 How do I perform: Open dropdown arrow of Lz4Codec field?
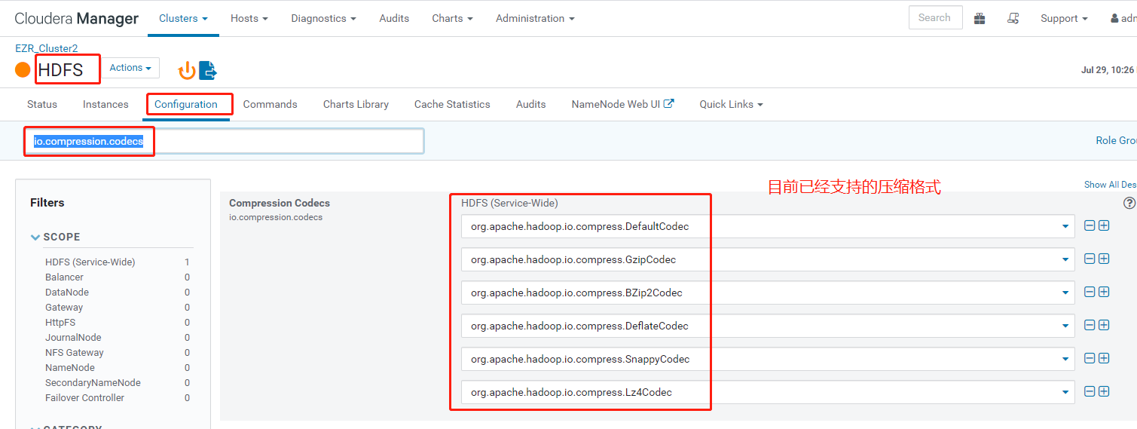tap(1065, 392)
